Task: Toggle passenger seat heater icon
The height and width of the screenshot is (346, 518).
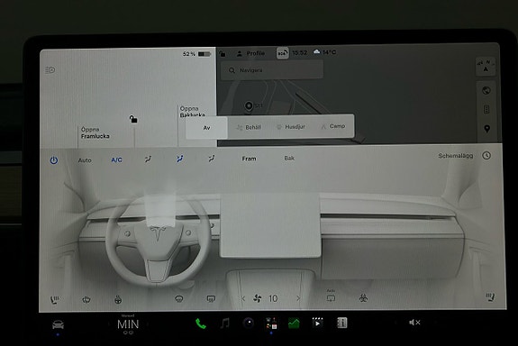Action: pyautogui.click(x=490, y=296)
